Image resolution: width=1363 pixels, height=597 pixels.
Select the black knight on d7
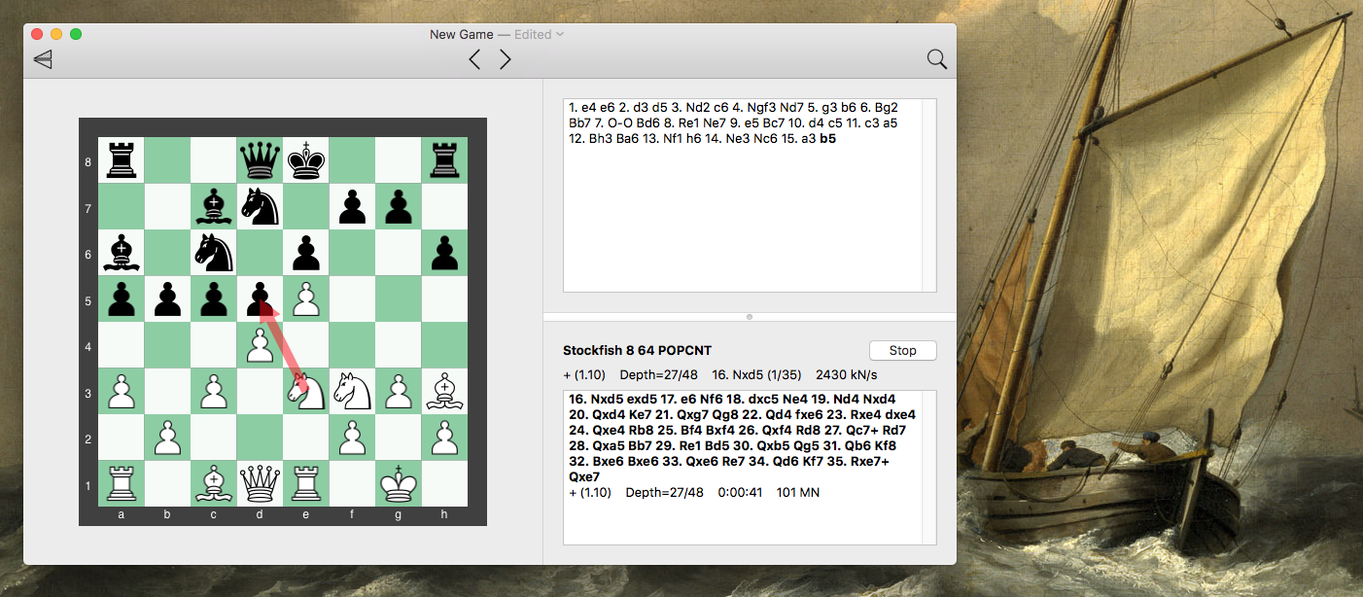(x=260, y=206)
